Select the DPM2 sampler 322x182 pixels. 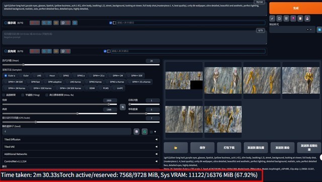64,76
